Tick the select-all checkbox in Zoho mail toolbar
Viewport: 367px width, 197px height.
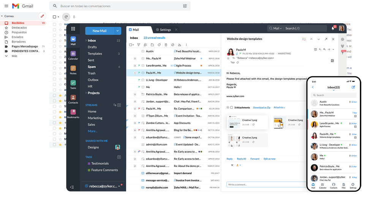[x=131, y=45]
